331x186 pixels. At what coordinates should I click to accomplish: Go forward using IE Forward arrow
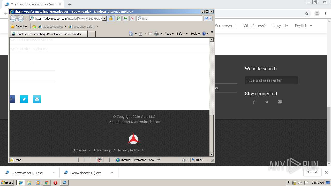click(20, 18)
